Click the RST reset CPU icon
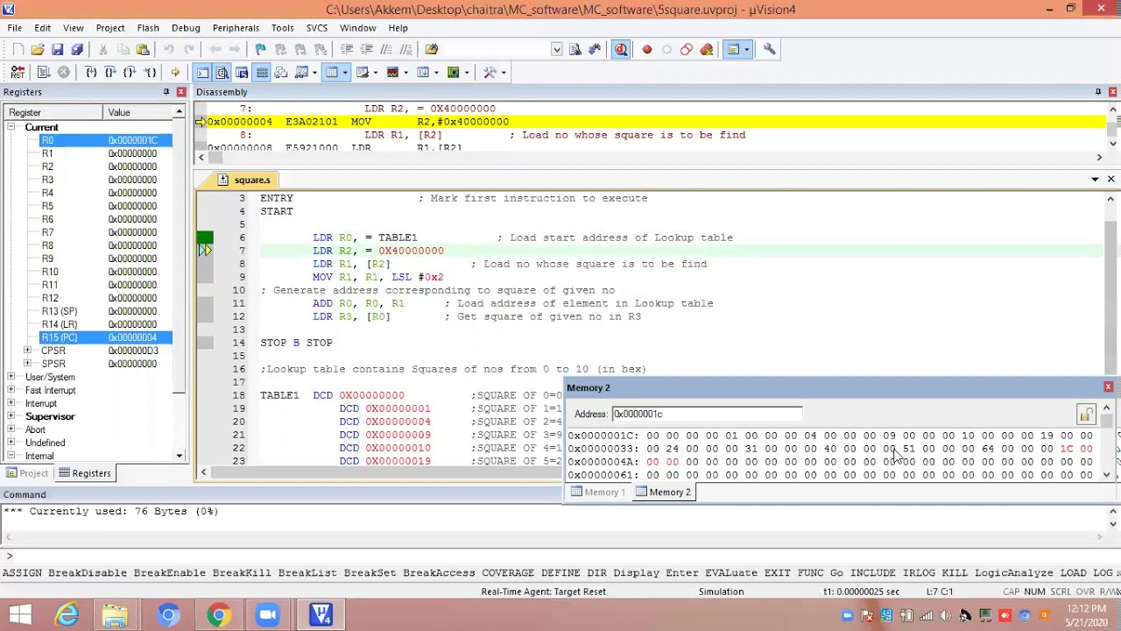1121x631 pixels. coord(18,73)
